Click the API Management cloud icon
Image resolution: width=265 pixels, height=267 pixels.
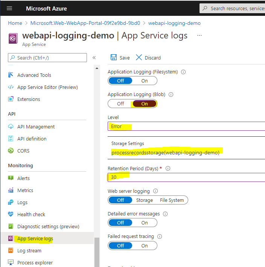click(x=11, y=127)
